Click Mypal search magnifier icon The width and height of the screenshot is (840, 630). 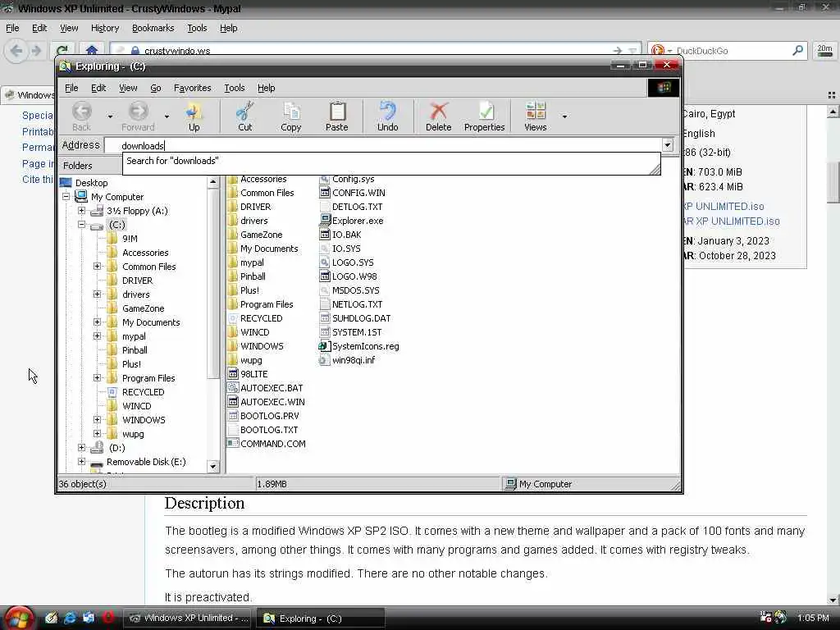[x=797, y=50]
